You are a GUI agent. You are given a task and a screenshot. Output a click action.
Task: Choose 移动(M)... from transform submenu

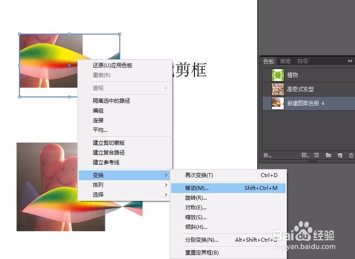pos(228,188)
